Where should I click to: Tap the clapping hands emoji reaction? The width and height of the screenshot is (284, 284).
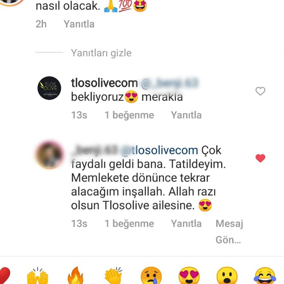[x=113, y=276]
